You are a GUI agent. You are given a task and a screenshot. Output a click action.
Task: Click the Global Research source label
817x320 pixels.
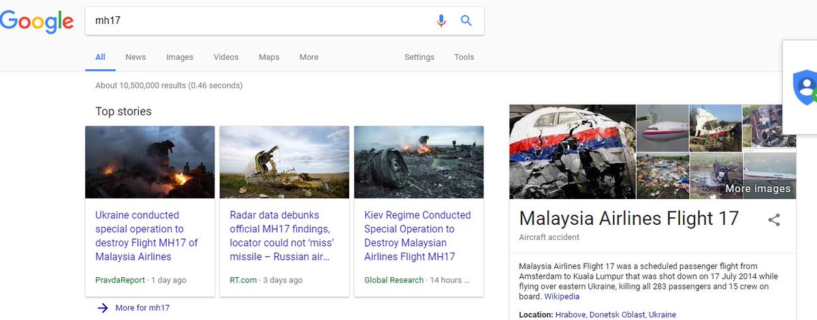[x=394, y=280]
